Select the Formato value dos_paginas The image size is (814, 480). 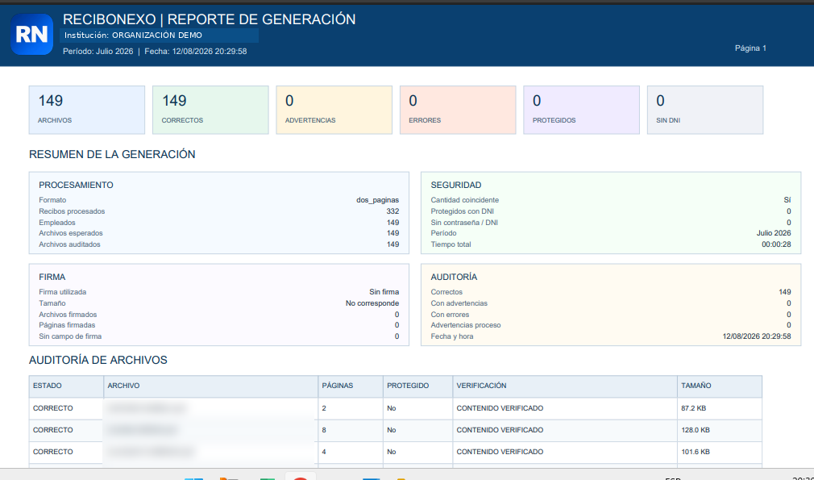pyautogui.click(x=377, y=200)
